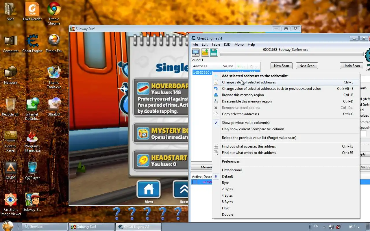Open the Edit menu in Cheat Engine
Image resolution: width=370 pixels, height=231 pixels.
(x=205, y=44)
